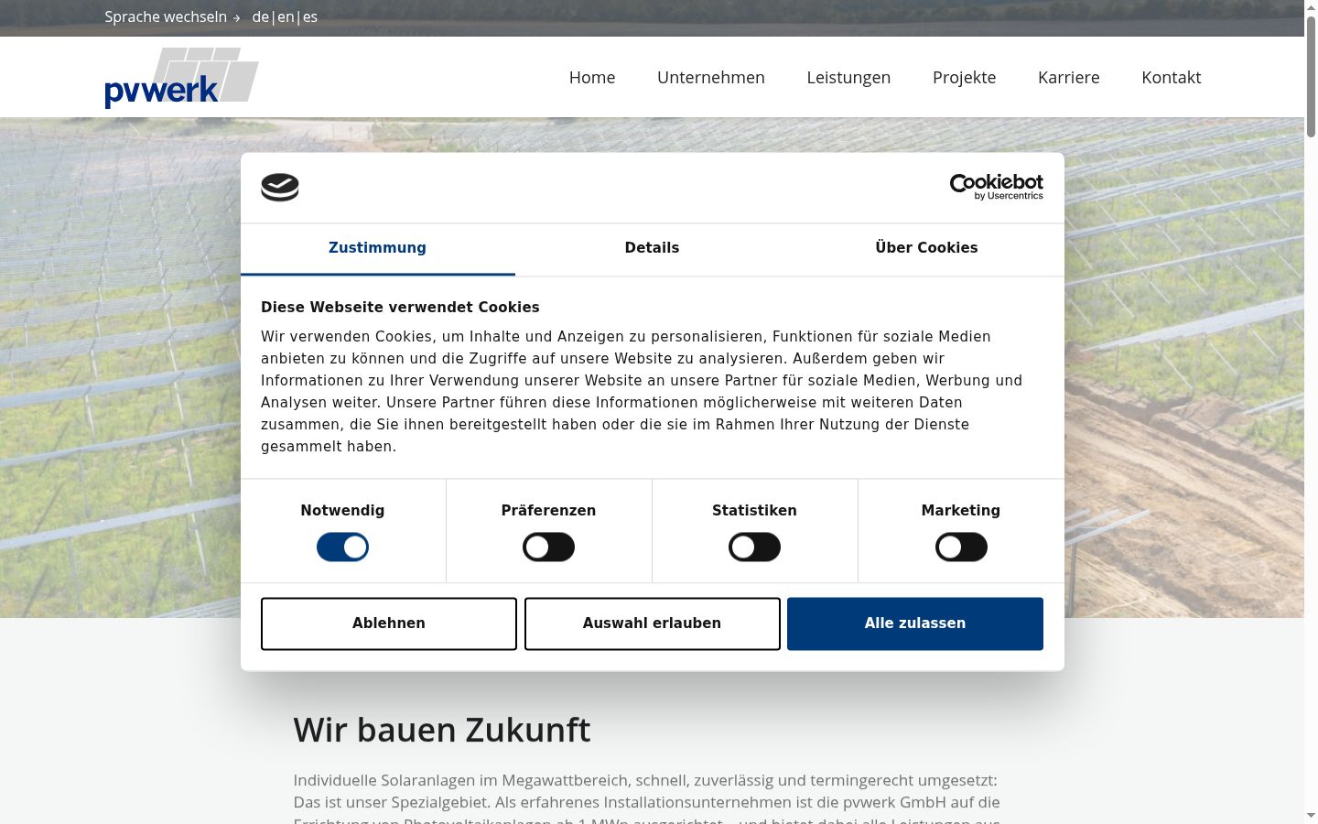The image size is (1318, 824).
Task: Click the Statistiken label text
Action: 754,511
